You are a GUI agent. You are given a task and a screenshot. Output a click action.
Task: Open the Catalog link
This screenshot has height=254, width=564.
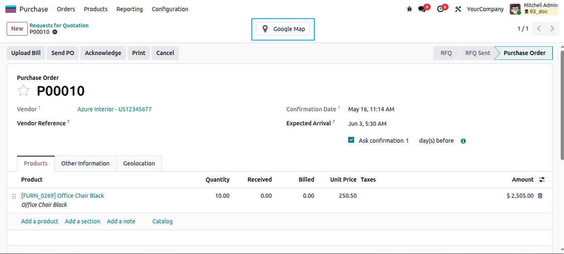tap(162, 221)
